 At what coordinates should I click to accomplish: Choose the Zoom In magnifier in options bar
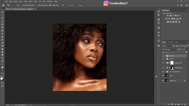pyautogui.click(x=14, y=5)
